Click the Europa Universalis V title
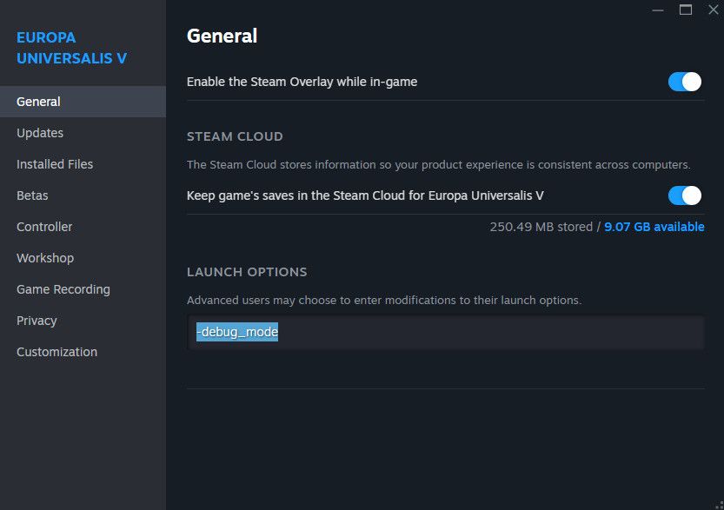The height and width of the screenshot is (510, 724). click(x=72, y=49)
